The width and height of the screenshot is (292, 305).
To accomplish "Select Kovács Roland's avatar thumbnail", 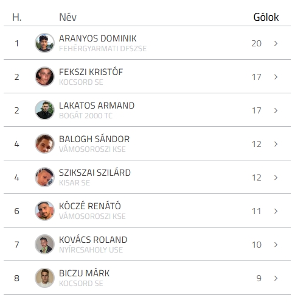I will pyautogui.click(x=44, y=245).
